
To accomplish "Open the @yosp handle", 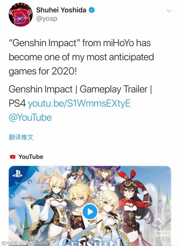I will (x=47, y=19).
